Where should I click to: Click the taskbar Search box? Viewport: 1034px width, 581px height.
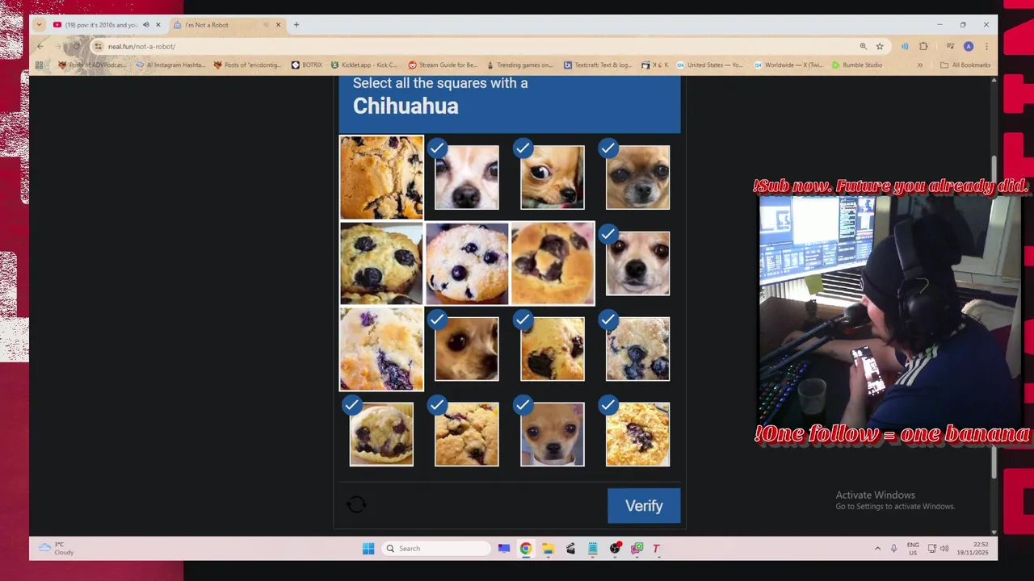435,549
